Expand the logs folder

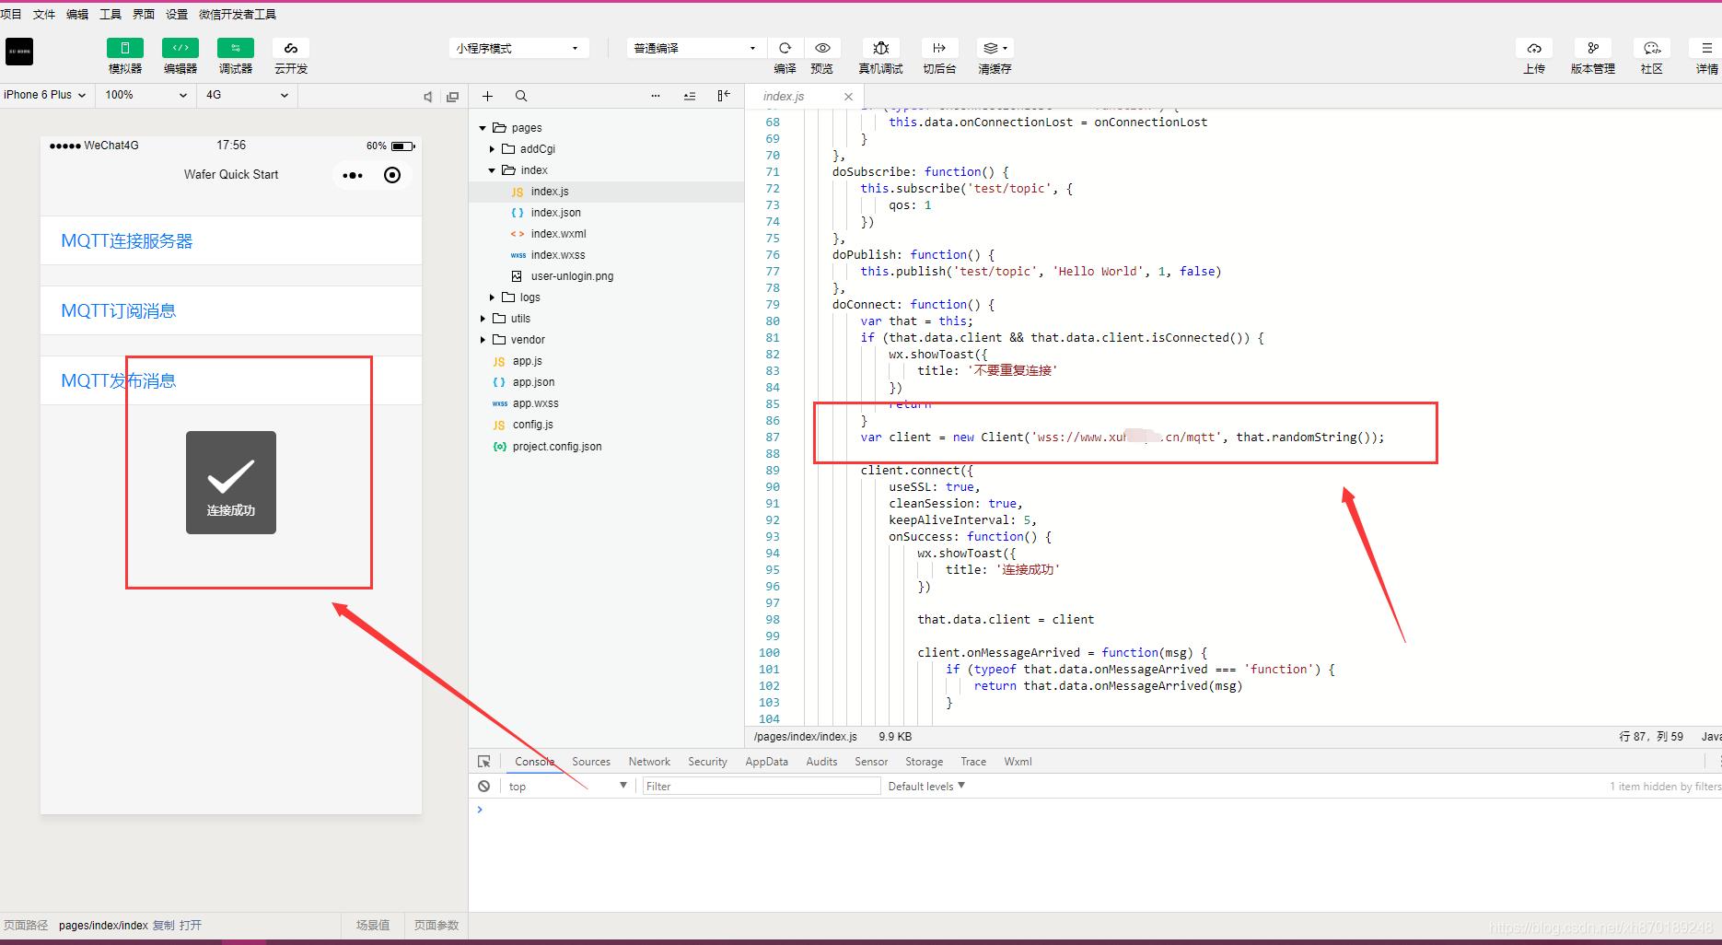pyautogui.click(x=492, y=297)
